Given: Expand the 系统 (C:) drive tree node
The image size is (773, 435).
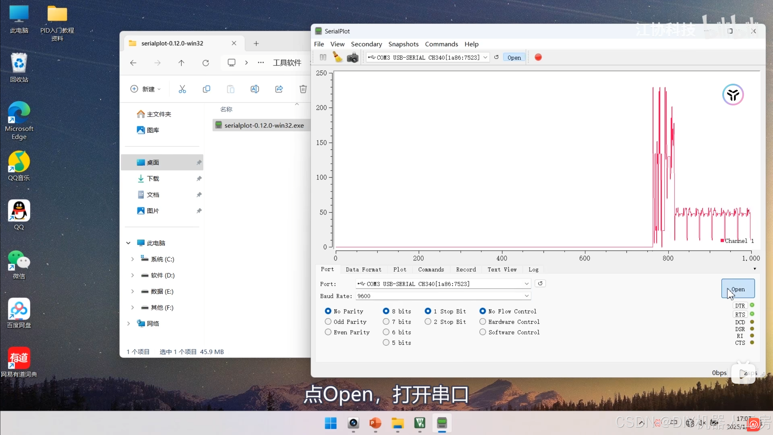Looking at the screenshot, I should [x=133, y=259].
